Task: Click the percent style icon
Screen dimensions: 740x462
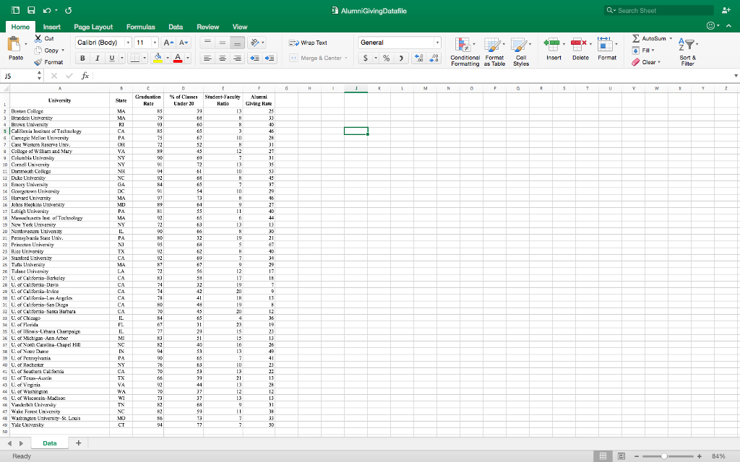Action: coord(386,58)
